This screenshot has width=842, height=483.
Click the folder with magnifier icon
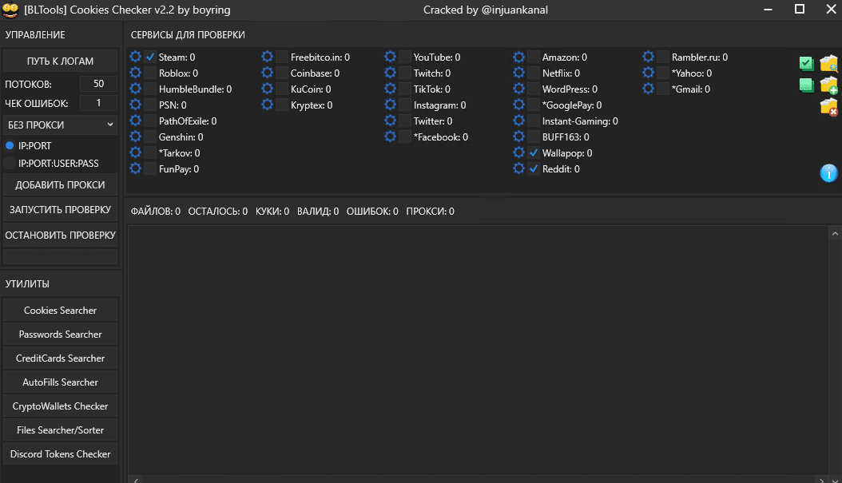[828, 63]
